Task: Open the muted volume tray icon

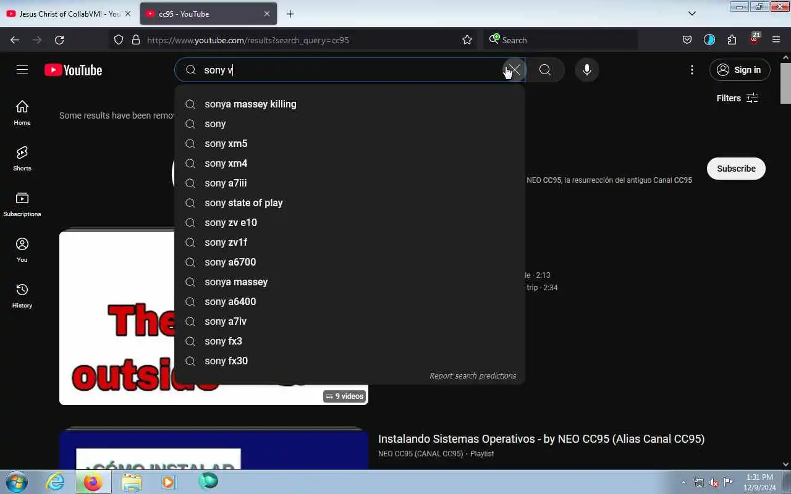Action: 714,482
